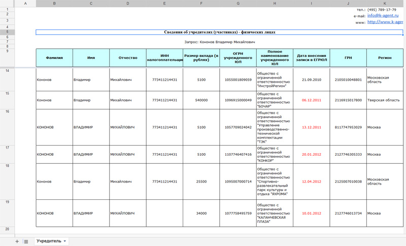Select column E header
Screen dimensions: 406x246
164,4
